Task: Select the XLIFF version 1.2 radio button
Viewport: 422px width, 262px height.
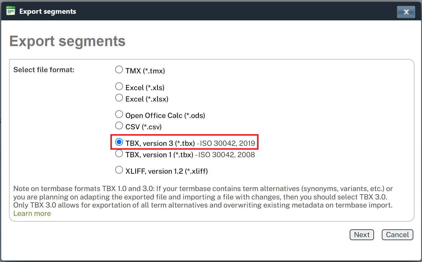Action: pyautogui.click(x=119, y=170)
